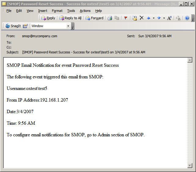Open the Format menu
The height and width of the screenshot is (172, 196).
(x=57, y=11)
